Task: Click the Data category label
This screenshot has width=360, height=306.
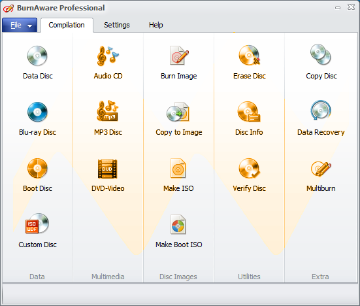Action: point(37,277)
